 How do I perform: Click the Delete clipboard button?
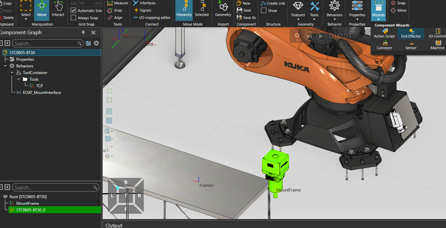(x=7, y=18)
